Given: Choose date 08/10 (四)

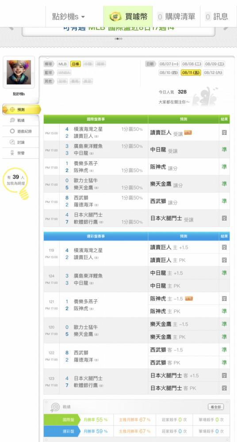Looking at the screenshot, I should (x=169, y=73).
